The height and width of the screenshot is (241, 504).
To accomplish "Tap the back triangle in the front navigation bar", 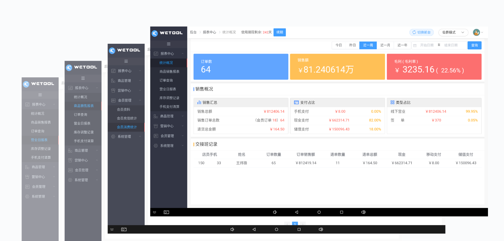I will [x=297, y=212].
